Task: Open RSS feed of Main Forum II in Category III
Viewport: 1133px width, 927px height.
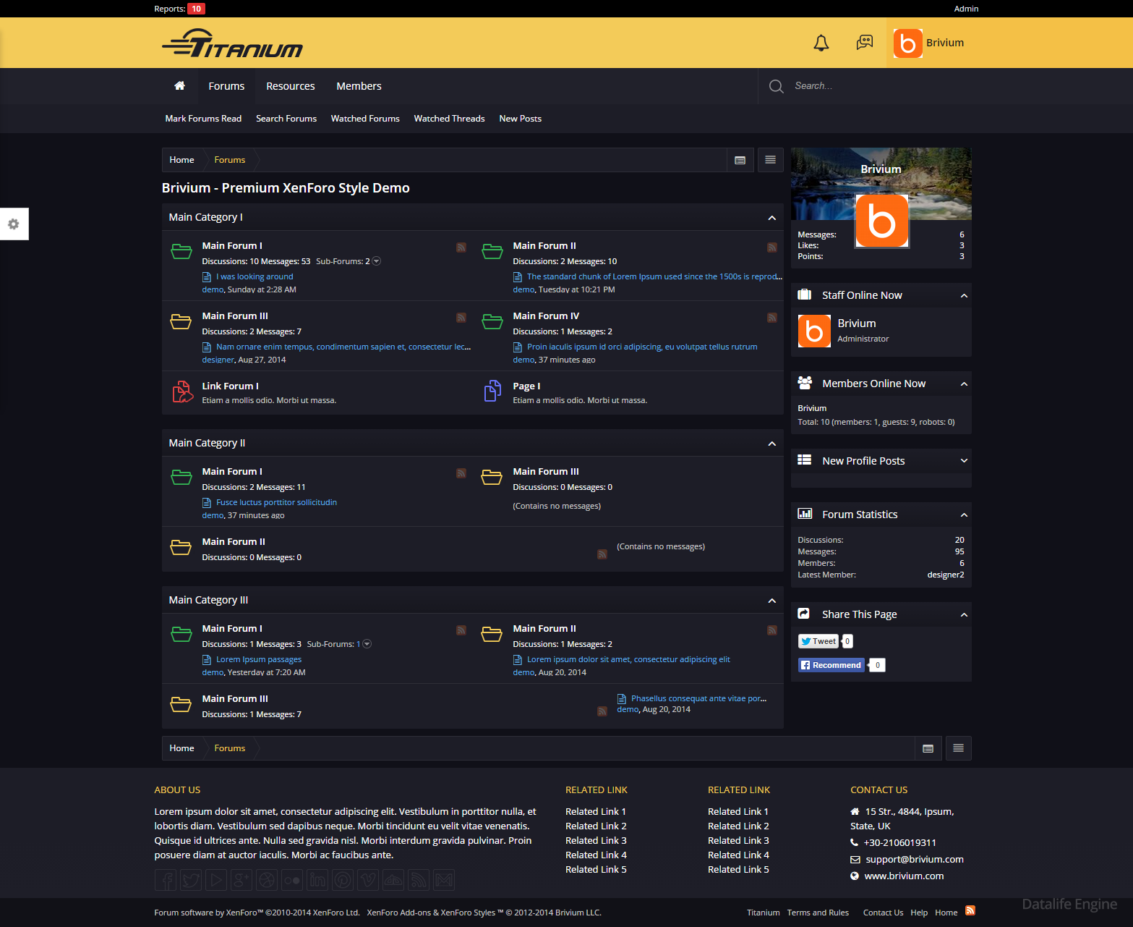Action: pyautogui.click(x=772, y=630)
